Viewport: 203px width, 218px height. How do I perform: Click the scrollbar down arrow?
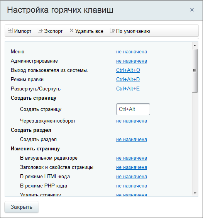click(x=195, y=193)
